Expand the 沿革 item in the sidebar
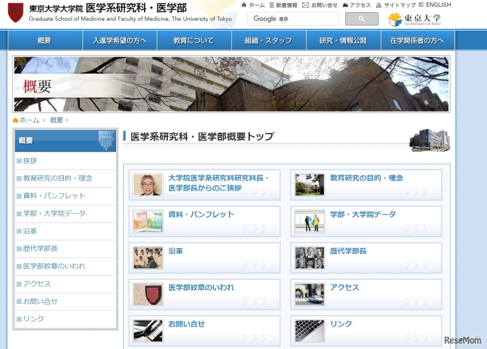Screen dimensions: 487x349 point(29,231)
